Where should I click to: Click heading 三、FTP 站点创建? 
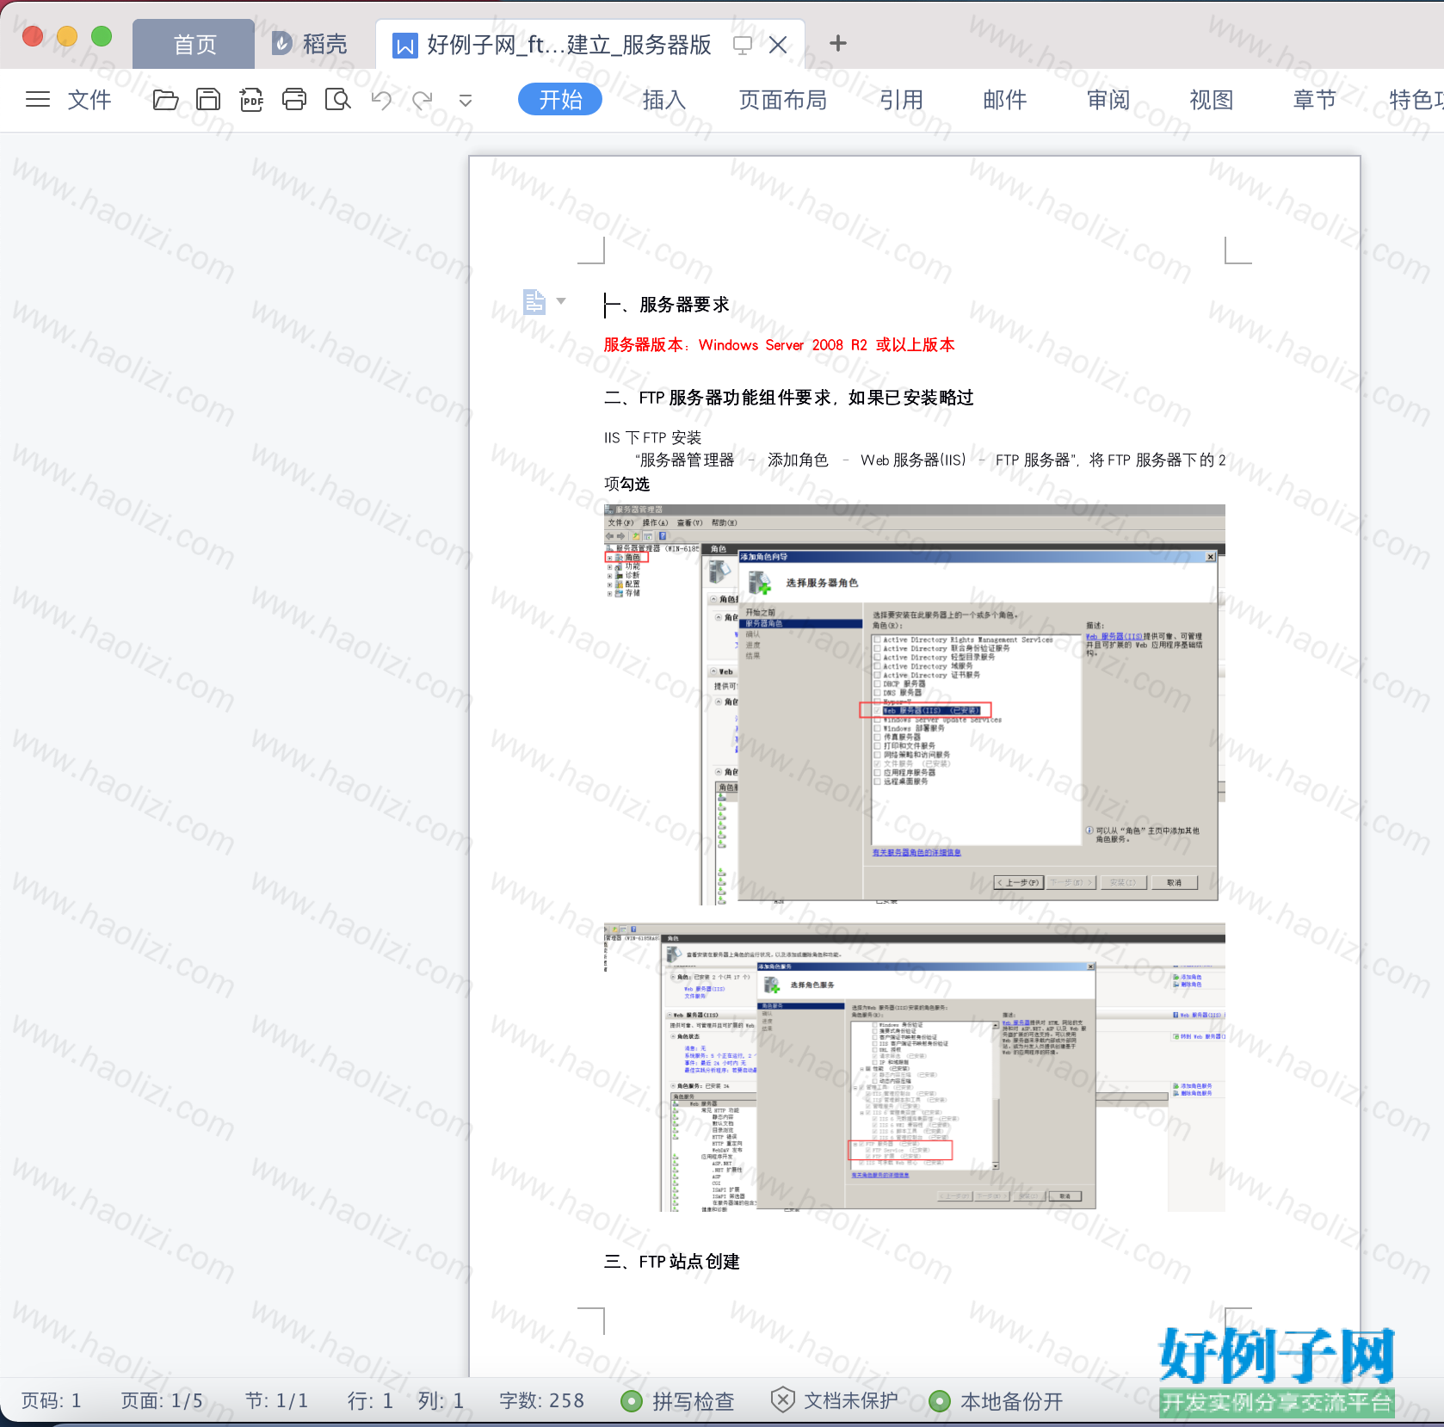672,1262
